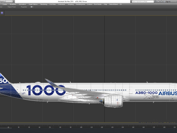The height and width of the screenshot is (133, 177).
Task: Open the Civil View menu
Action: tap(52, 4)
